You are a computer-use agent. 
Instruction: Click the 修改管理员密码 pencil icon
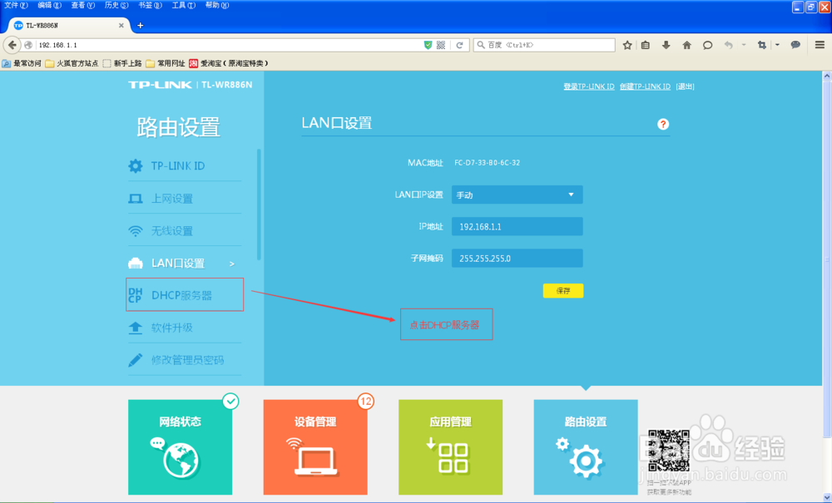(136, 360)
